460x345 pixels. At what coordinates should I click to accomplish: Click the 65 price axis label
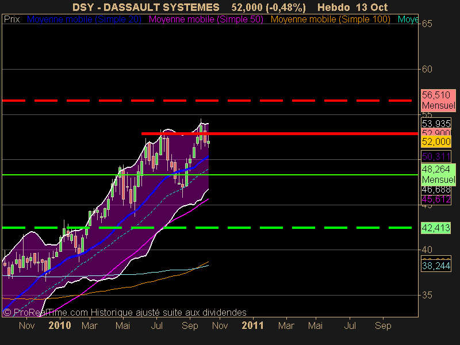[427, 24]
